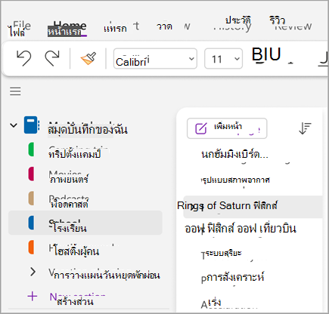Open the ประวัติ (History) tab
The height and width of the screenshot is (314, 329).
point(238,20)
